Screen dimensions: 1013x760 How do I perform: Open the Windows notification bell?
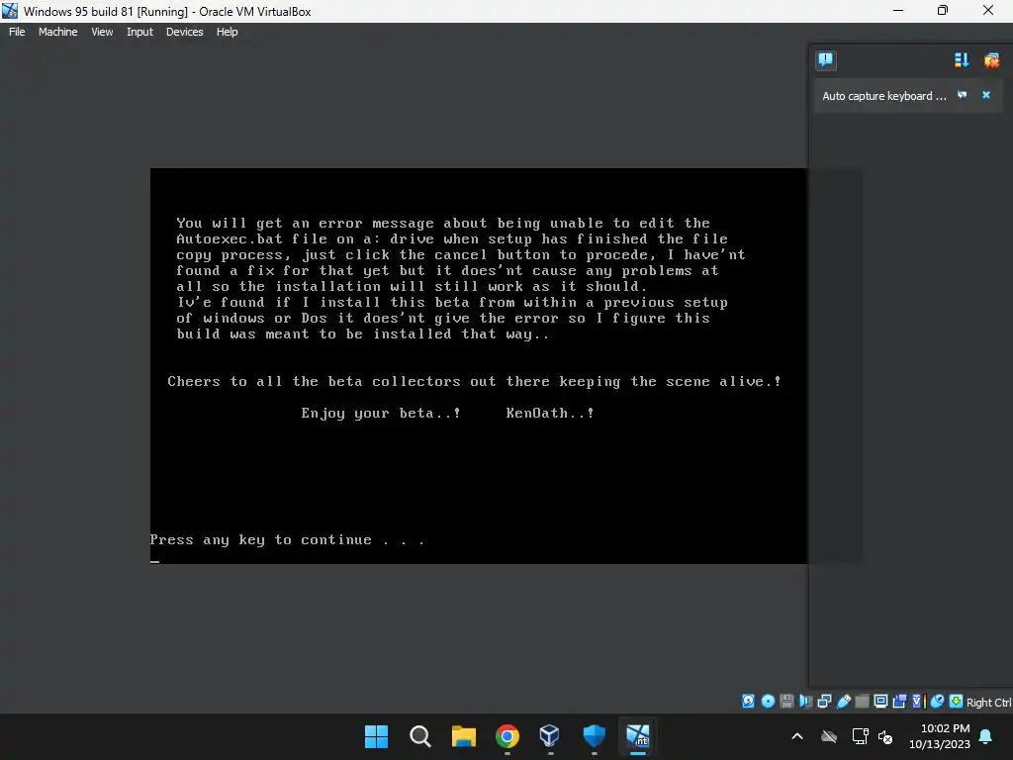click(x=986, y=736)
